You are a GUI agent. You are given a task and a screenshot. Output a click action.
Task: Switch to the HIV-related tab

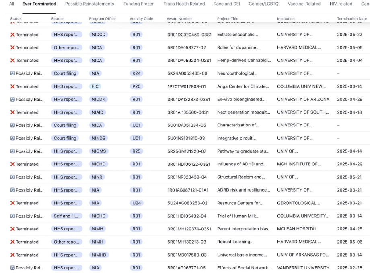341,4
